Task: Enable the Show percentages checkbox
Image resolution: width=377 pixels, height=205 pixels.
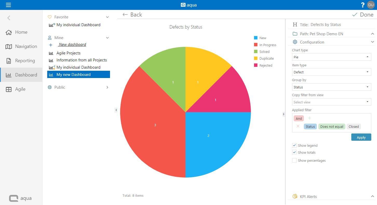Action: point(294,160)
